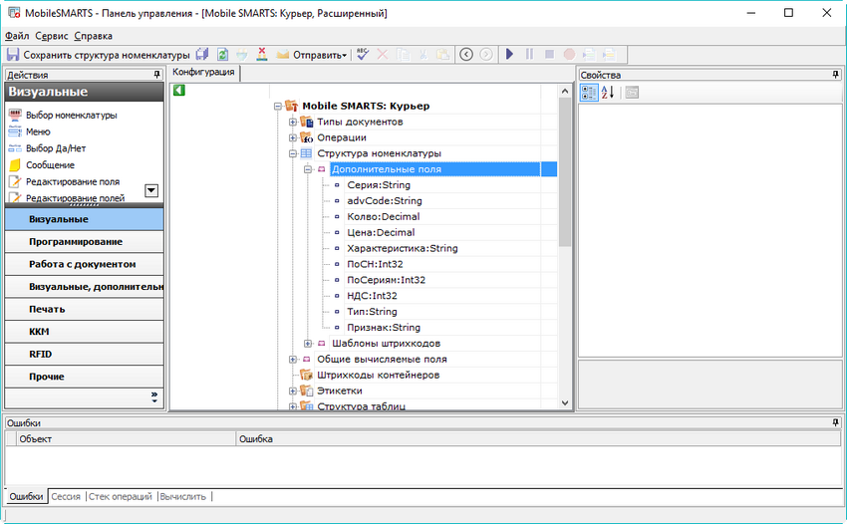The width and height of the screenshot is (847, 524).
Task: Click the tree scrollbar down arrow
Action: pos(565,403)
